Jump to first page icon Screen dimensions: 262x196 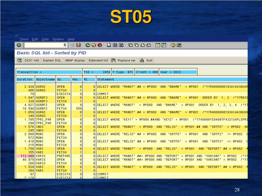(x=130, y=45)
